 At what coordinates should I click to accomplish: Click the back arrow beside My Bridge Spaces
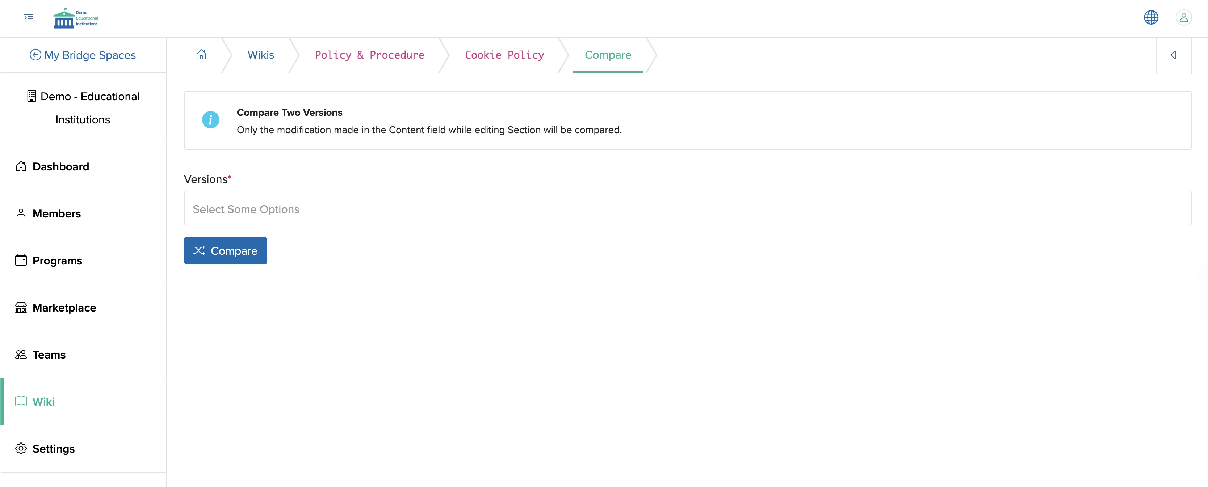35,55
